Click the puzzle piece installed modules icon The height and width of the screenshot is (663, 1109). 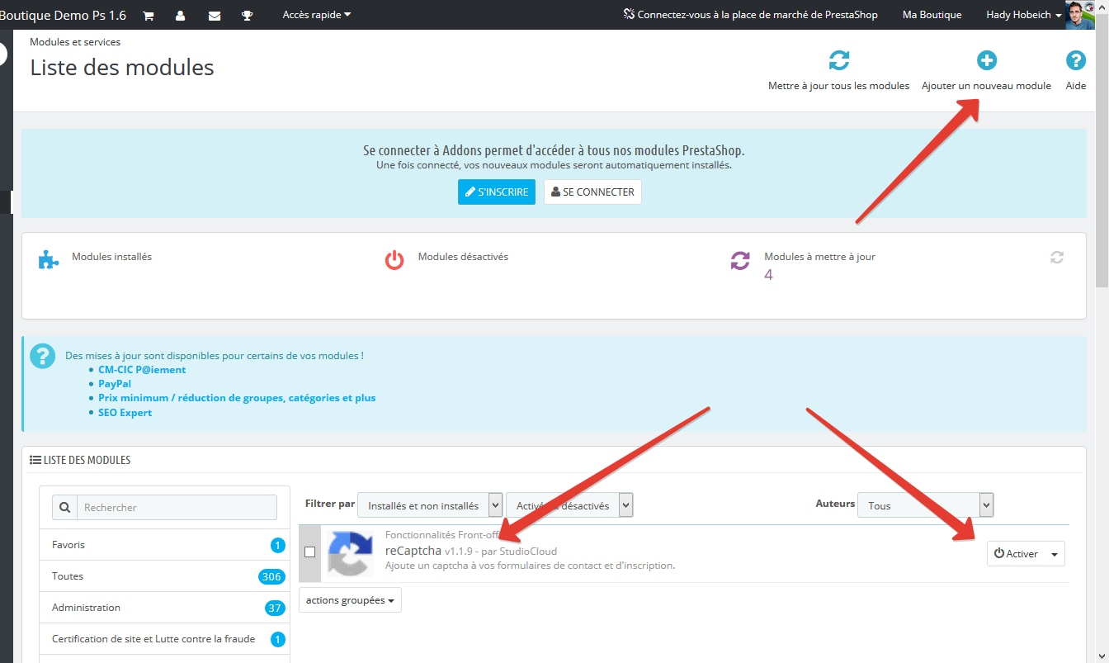(x=49, y=260)
